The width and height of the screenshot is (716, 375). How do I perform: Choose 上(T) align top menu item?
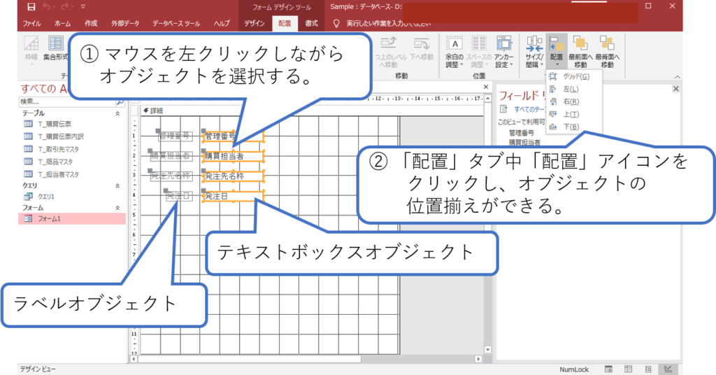[574, 115]
